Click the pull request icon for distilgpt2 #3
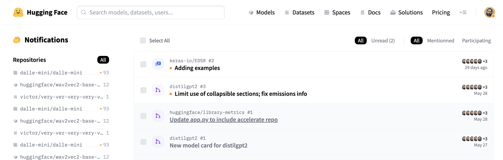This screenshot has height=160, width=503. tap(158, 90)
